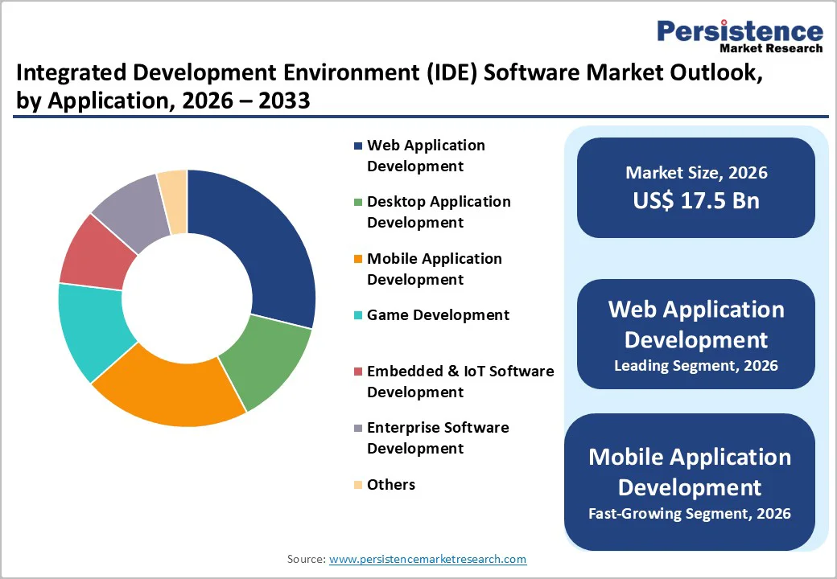Select the green Desktop Application Development legend marker

point(357,202)
